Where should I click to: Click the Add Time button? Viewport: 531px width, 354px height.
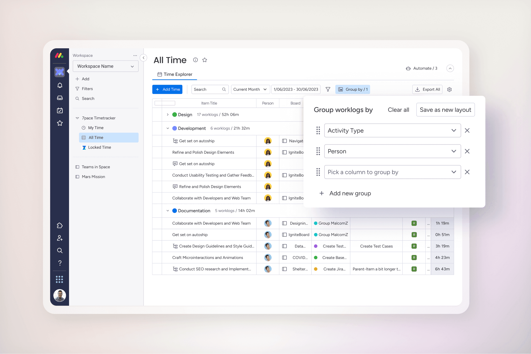click(167, 89)
